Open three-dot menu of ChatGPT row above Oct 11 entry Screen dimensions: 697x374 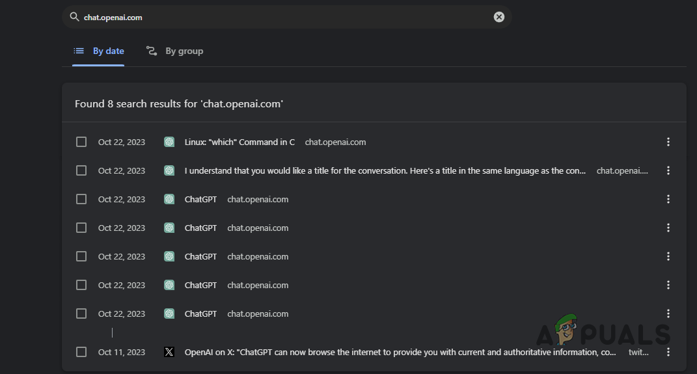tap(668, 314)
